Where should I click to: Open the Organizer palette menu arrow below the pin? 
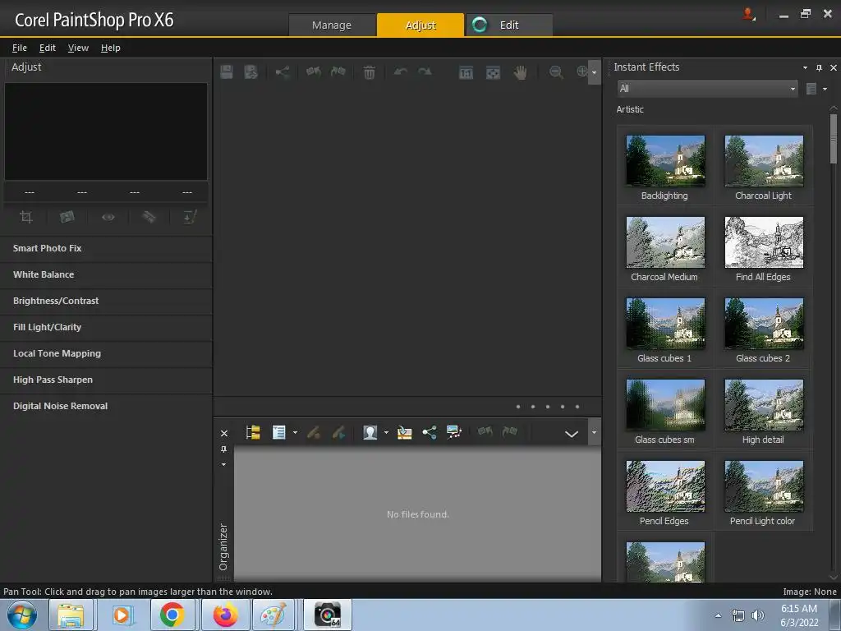223,465
